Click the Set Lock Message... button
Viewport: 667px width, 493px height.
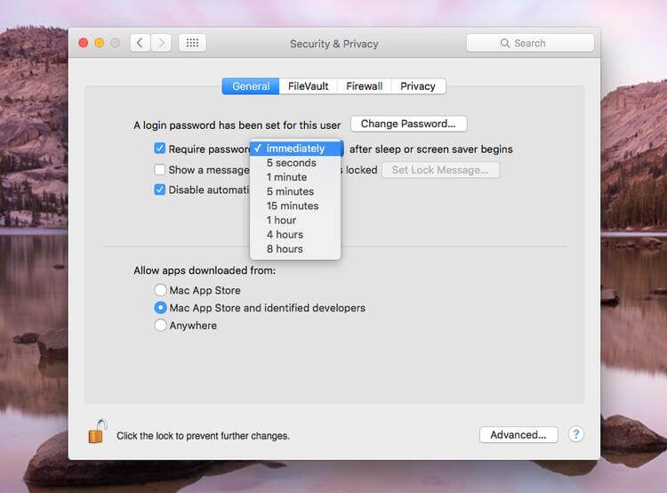point(440,170)
